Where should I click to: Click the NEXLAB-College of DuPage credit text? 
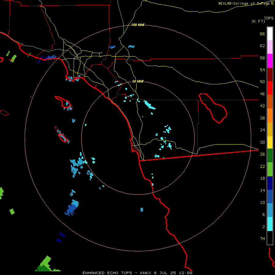point(244,3)
